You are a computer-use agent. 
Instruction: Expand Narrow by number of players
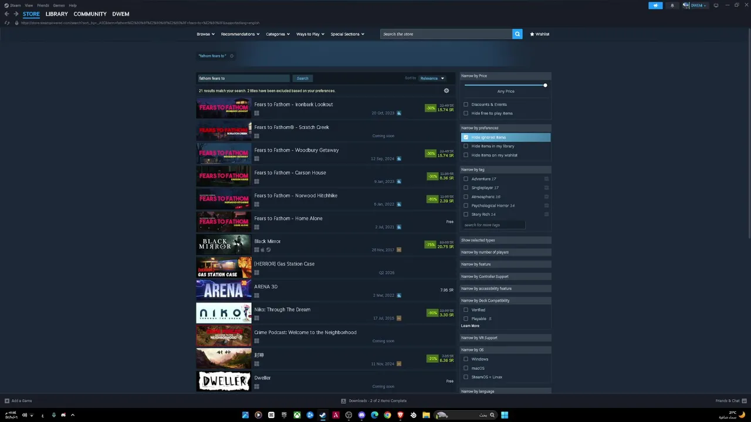505,252
